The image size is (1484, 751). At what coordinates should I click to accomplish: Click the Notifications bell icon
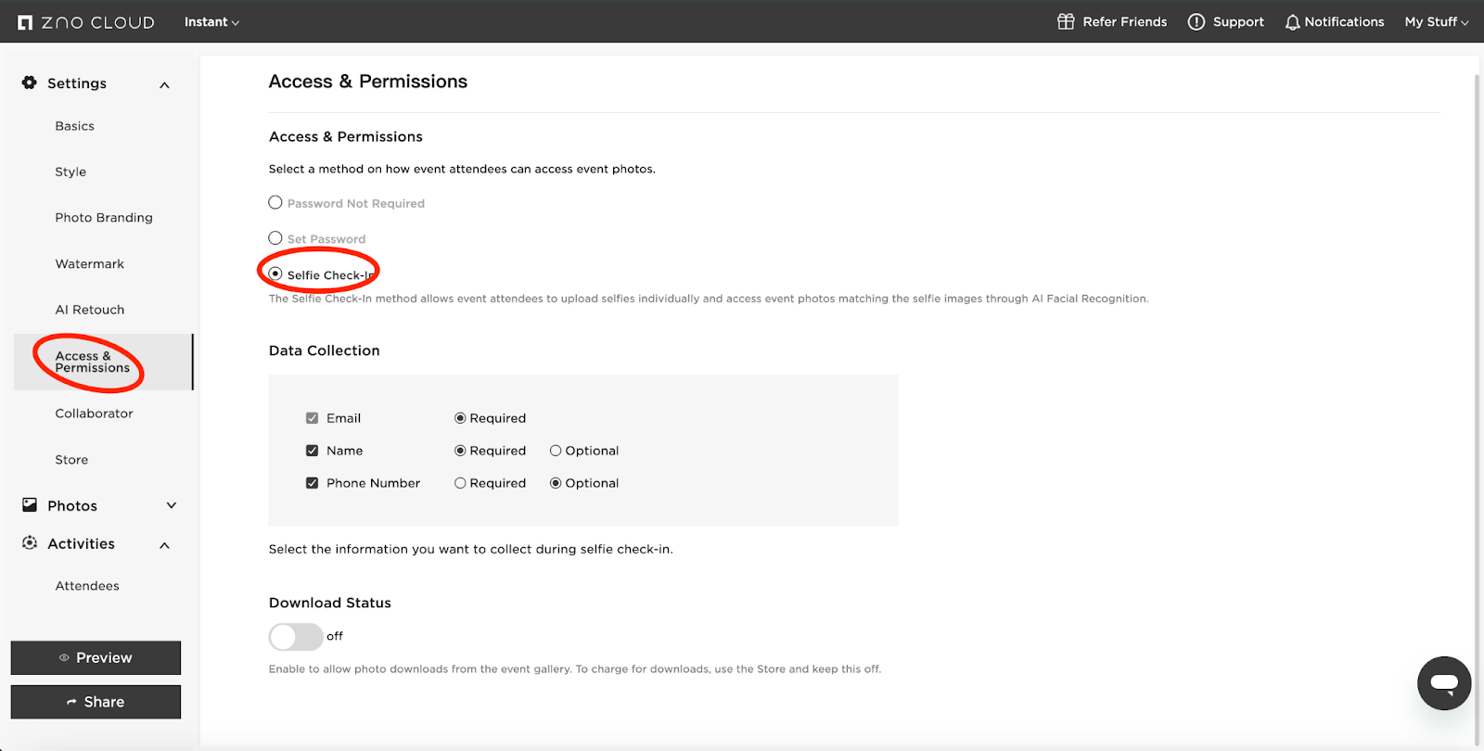(x=1292, y=22)
